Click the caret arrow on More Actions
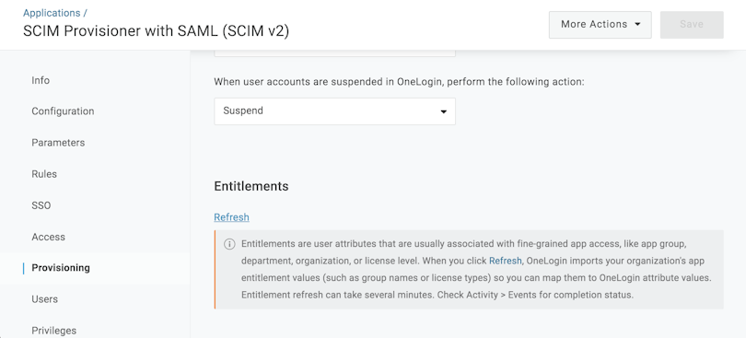Image resolution: width=746 pixels, height=338 pixels. coord(637,24)
